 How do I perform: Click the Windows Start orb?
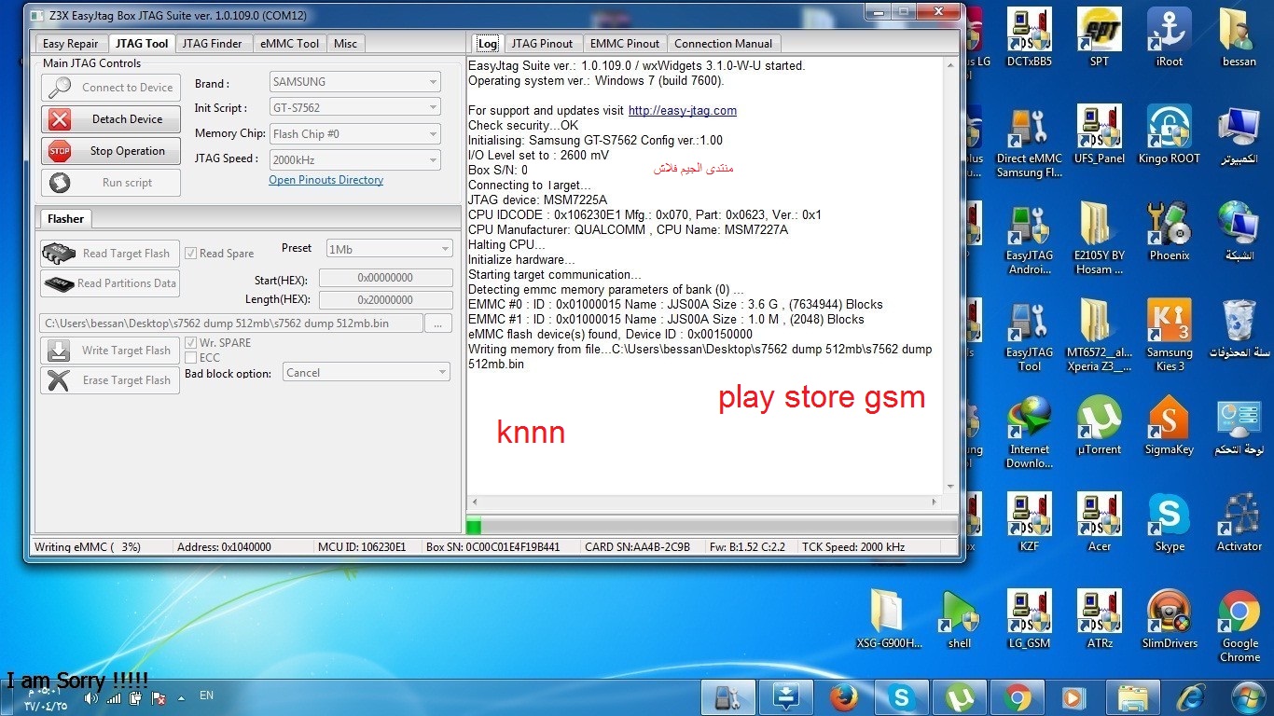click(1247, 697)
